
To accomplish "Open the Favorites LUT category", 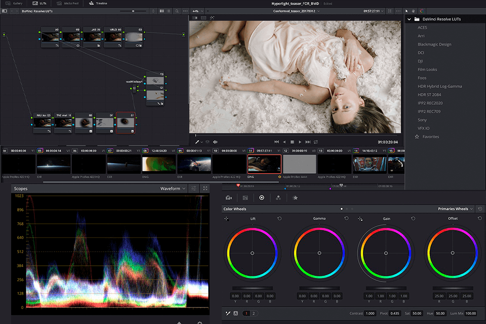I will (427, 137).
